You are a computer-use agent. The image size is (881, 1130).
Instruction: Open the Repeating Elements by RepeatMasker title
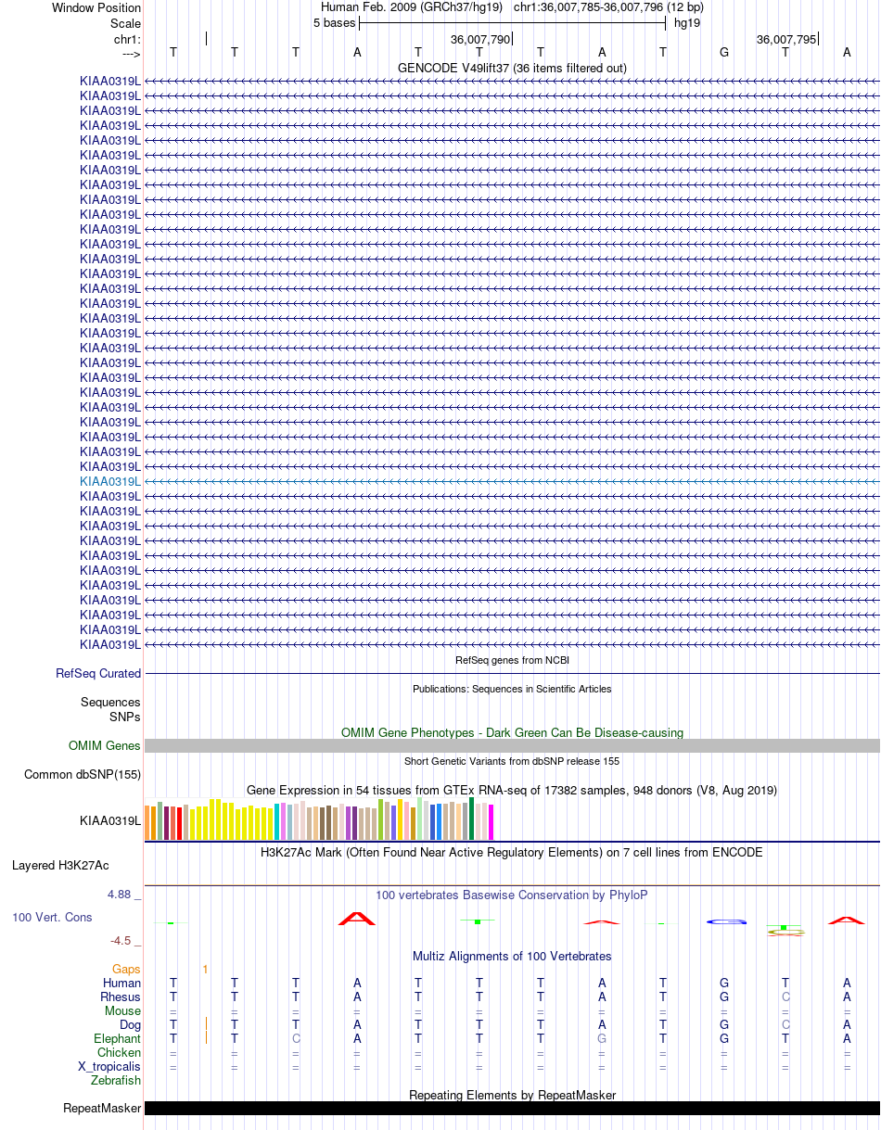tap(512, 1095)
